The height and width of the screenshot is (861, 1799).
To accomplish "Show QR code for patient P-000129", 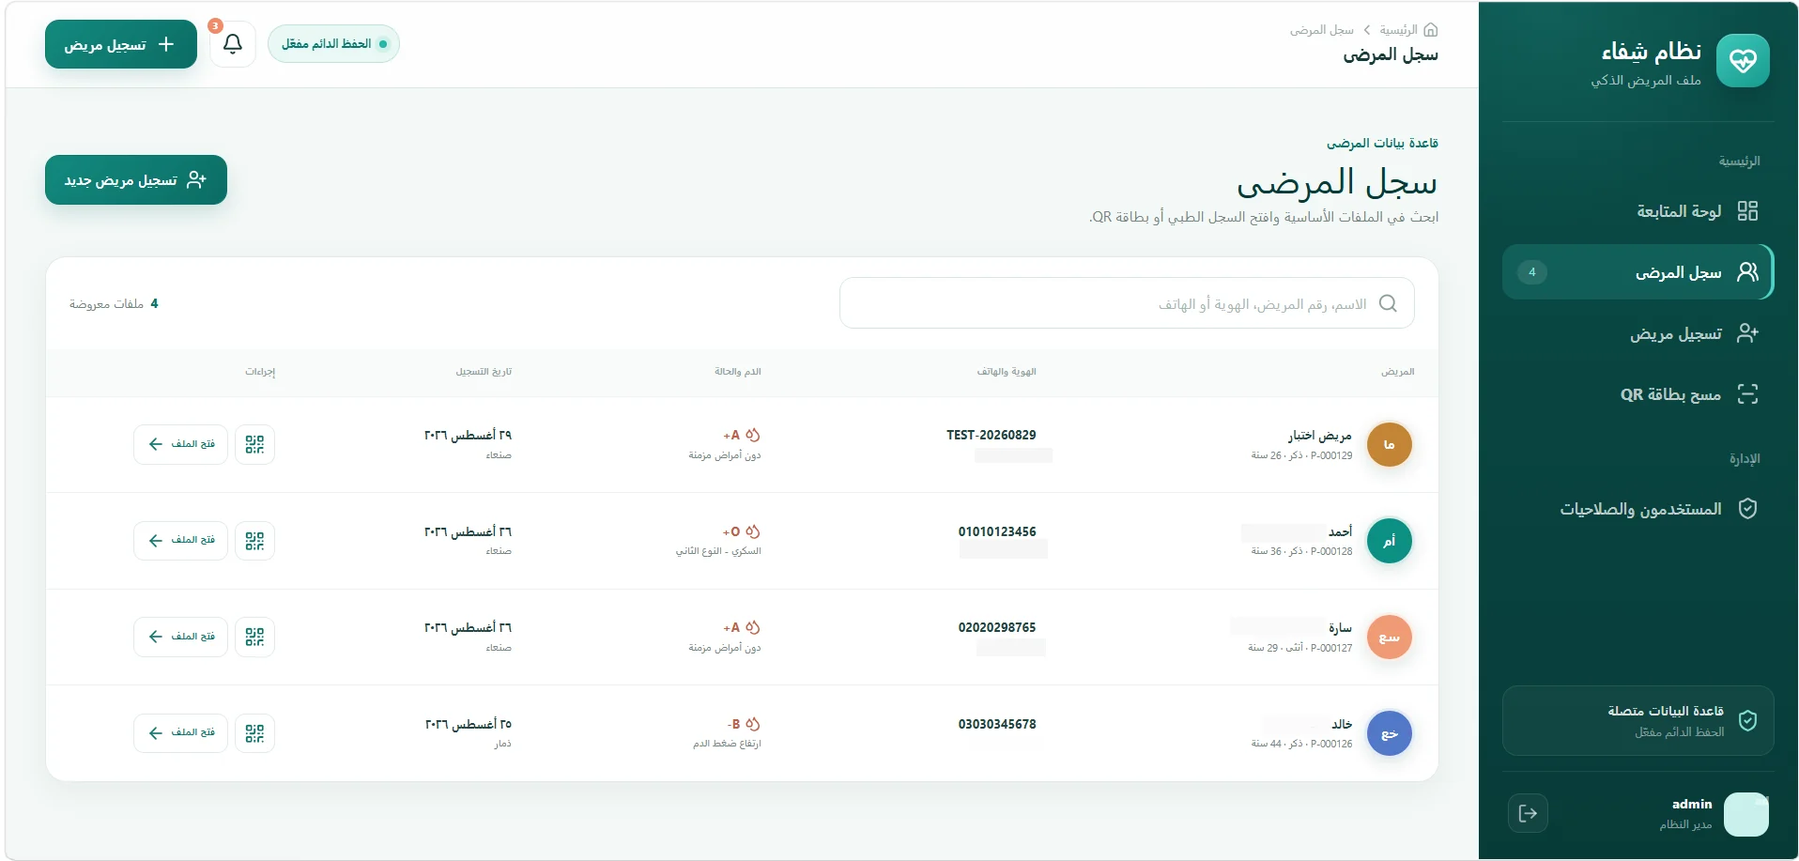I will [254, 444].
